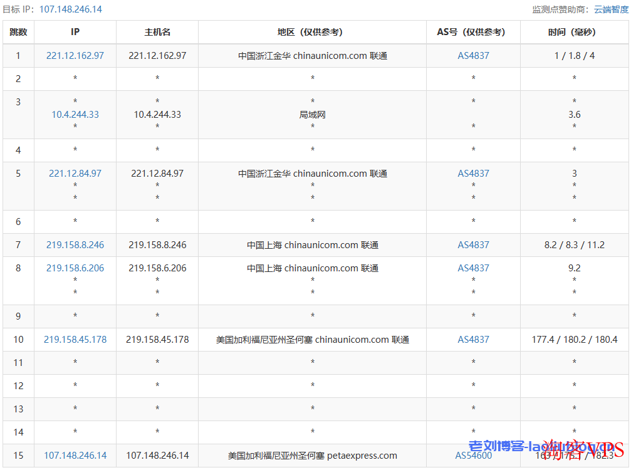
Task: Select hop number 11 cell
Action: click(18, 363)
